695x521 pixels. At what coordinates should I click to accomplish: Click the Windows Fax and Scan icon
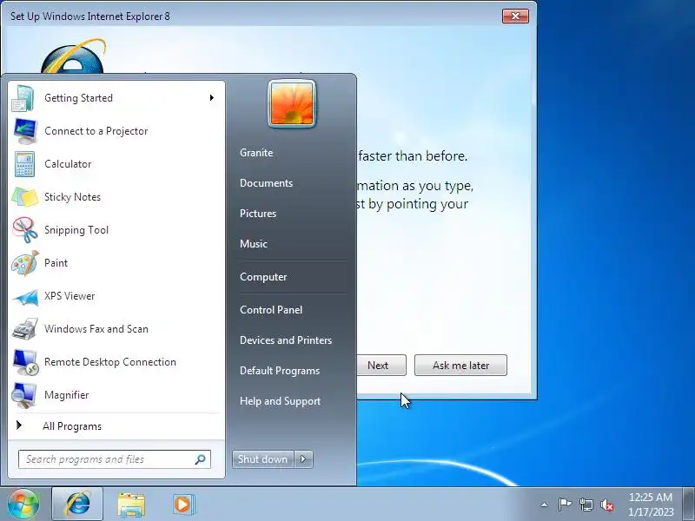(x=25, y=329)
